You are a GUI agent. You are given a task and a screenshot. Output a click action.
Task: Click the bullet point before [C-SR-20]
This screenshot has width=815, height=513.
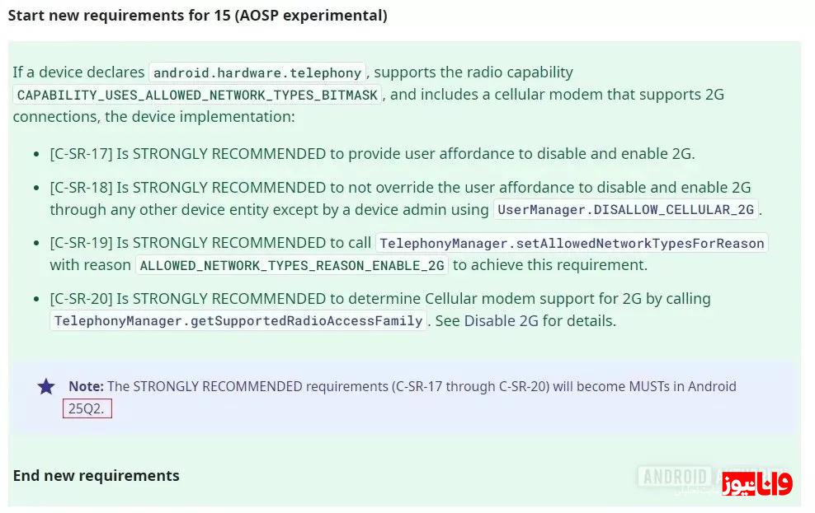35,299
